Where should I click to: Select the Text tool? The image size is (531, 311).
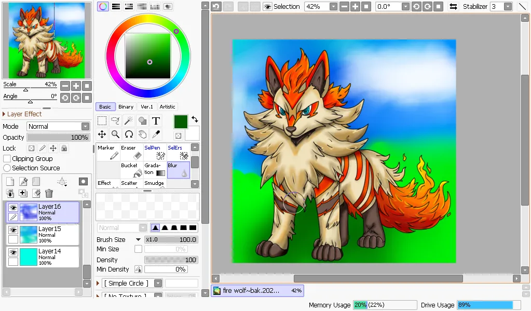tap(156, 120)
